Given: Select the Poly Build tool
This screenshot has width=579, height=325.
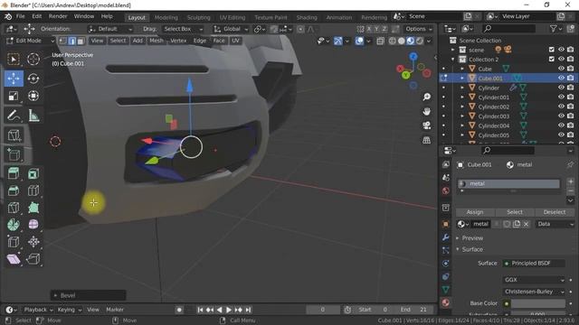Looking at the screenshot, I should (x=33, y=208).
